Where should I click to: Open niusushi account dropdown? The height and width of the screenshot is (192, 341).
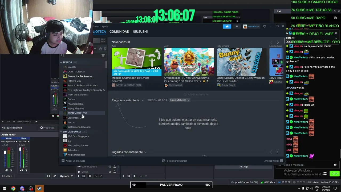pos(251,26)
